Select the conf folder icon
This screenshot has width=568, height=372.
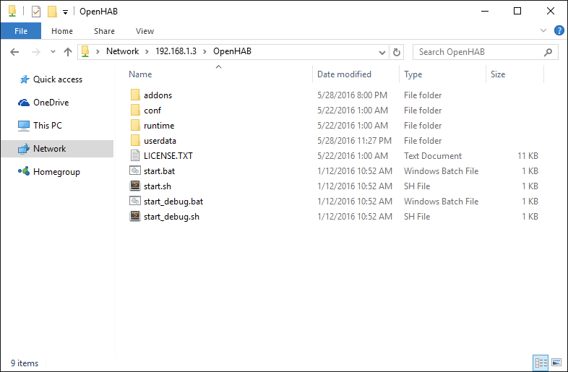click(135, 110)
